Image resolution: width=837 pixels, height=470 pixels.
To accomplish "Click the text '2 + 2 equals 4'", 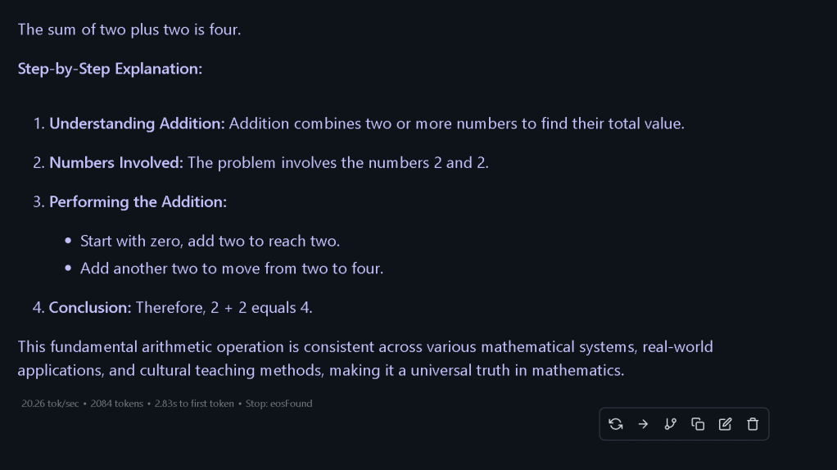I will (x=261, y=308).
